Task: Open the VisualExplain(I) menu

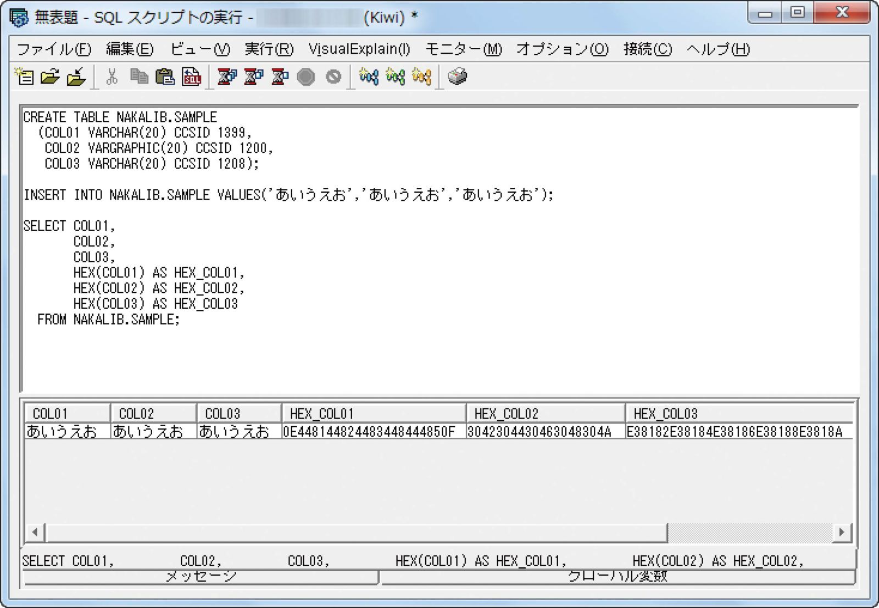Action: pos(359,49)
